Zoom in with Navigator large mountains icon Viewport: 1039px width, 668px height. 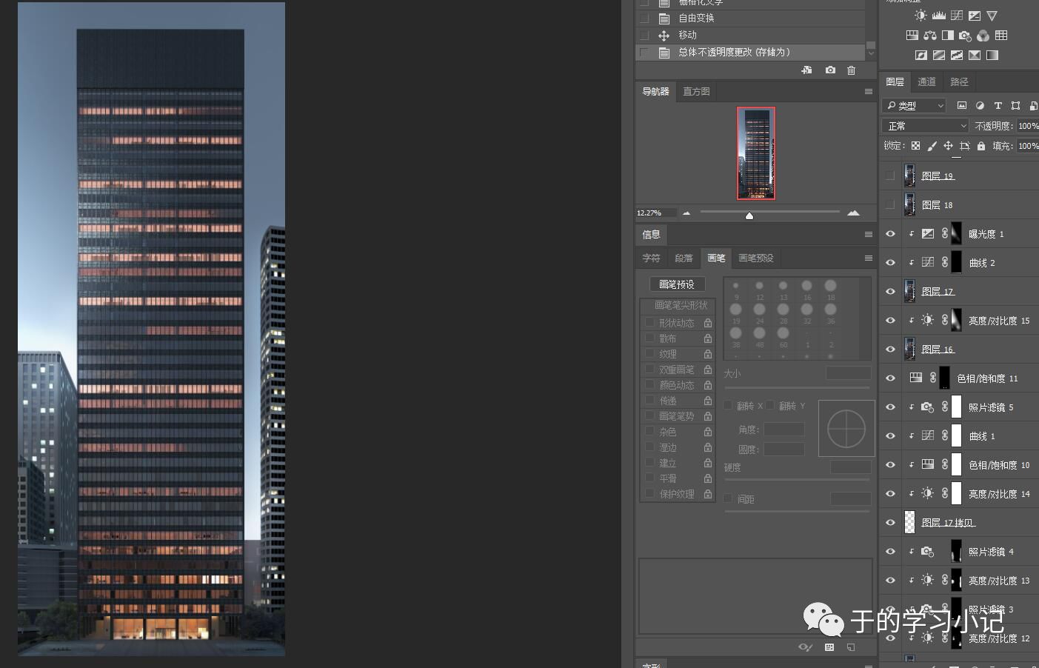point(853,213)
